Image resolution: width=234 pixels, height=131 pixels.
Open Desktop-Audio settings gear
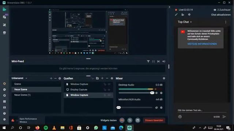[x=161, y=93]
